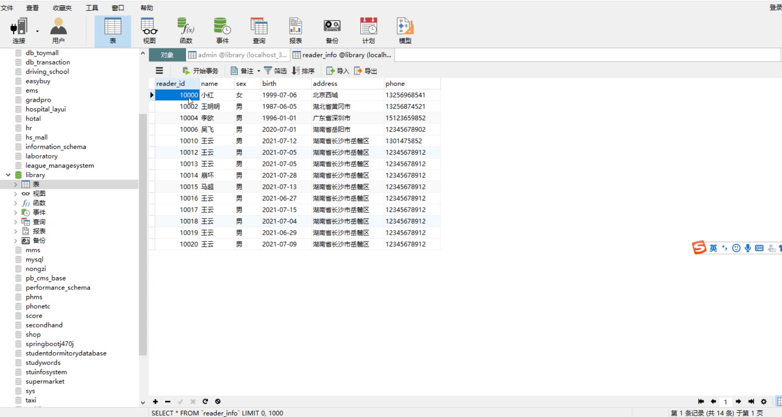
Task: Open the 函数 (Function) objects
Action: click(186, 31)
